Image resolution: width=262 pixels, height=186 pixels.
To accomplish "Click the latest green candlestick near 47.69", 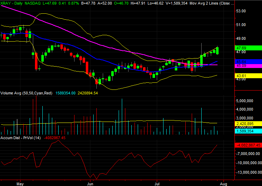I will click(x=218, y=51).
